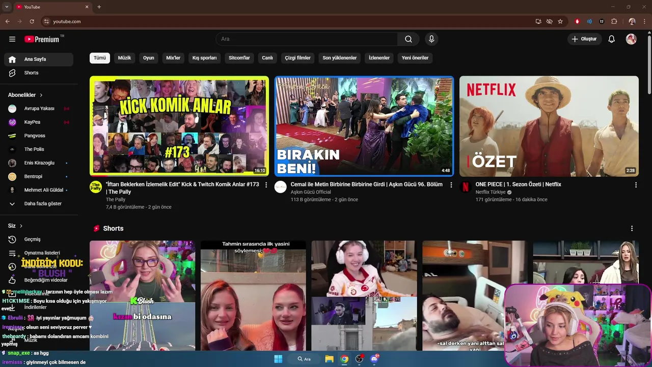652x367 pixels.
Task: Close the YouTube browser tab
Action: [87, 7]
